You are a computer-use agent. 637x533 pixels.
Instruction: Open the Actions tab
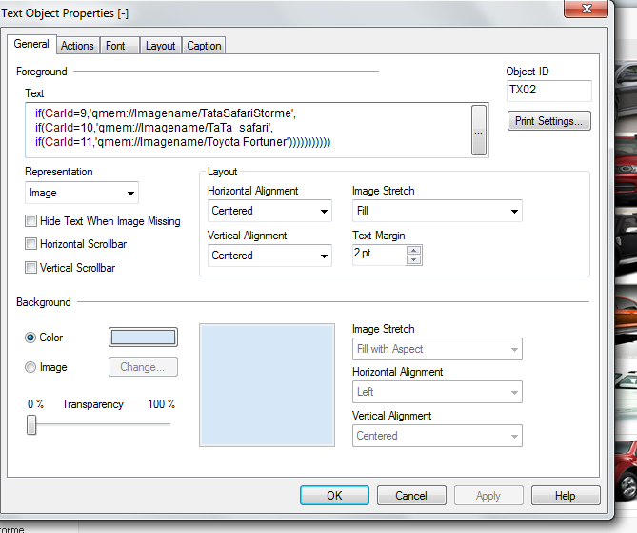(x=77, y=46)
